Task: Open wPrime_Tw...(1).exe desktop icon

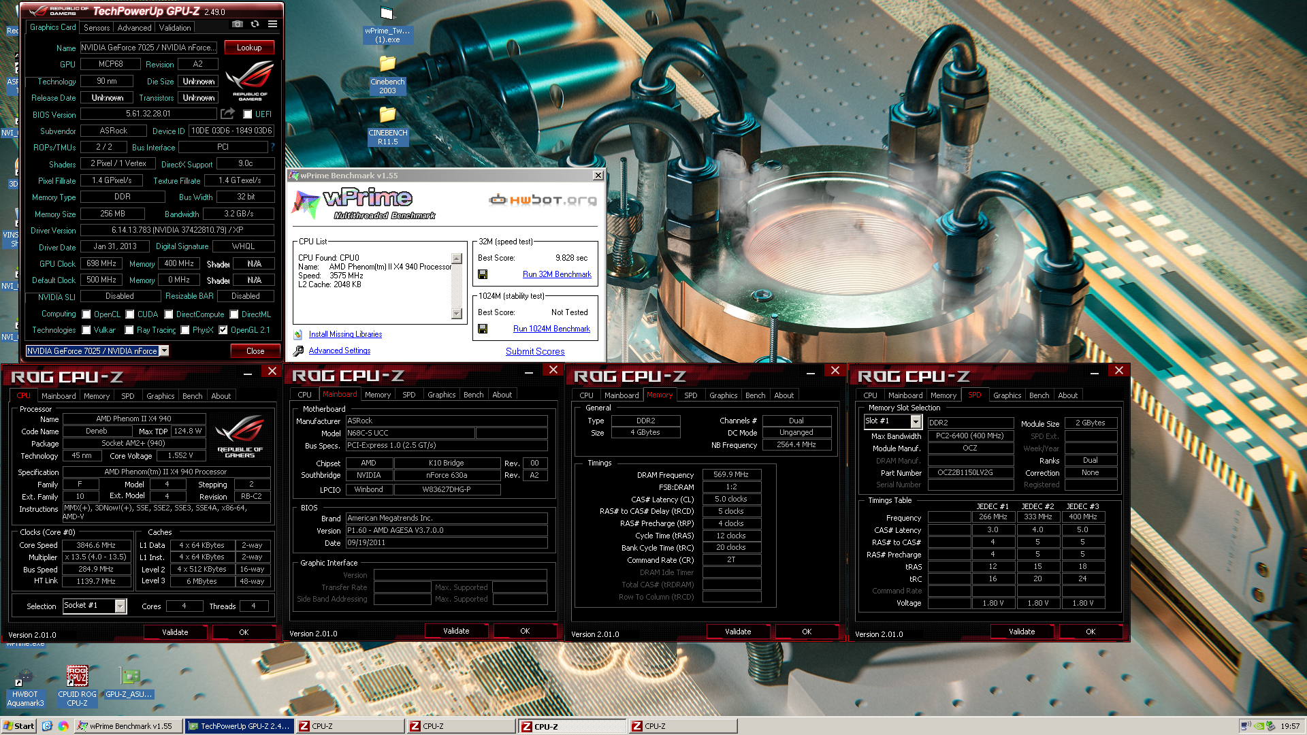Action: click(x=387, y=25)
